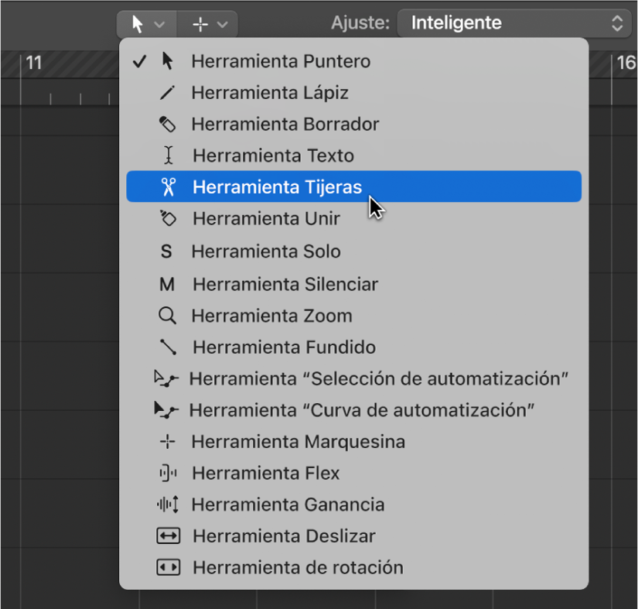This screenshot has width=638, height=609.
Task: Open the marquee secondary tool dropdown
Action: (x=209, y=24)
